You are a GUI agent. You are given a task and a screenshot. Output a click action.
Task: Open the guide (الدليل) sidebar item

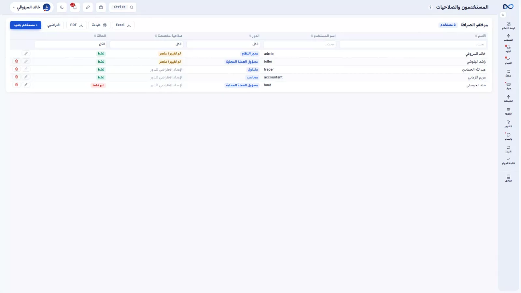(x=508, y=178)
